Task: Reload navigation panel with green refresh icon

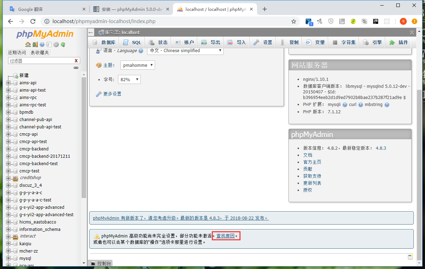Action: coord(63,44)
